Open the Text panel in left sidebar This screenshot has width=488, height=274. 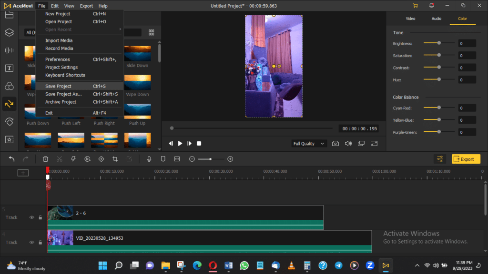9,68
